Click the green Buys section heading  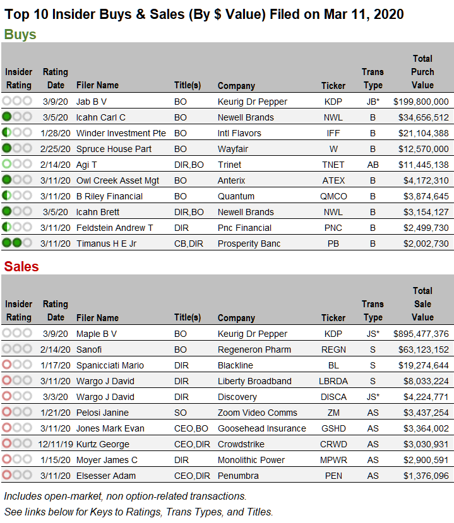tap(20, 35)
